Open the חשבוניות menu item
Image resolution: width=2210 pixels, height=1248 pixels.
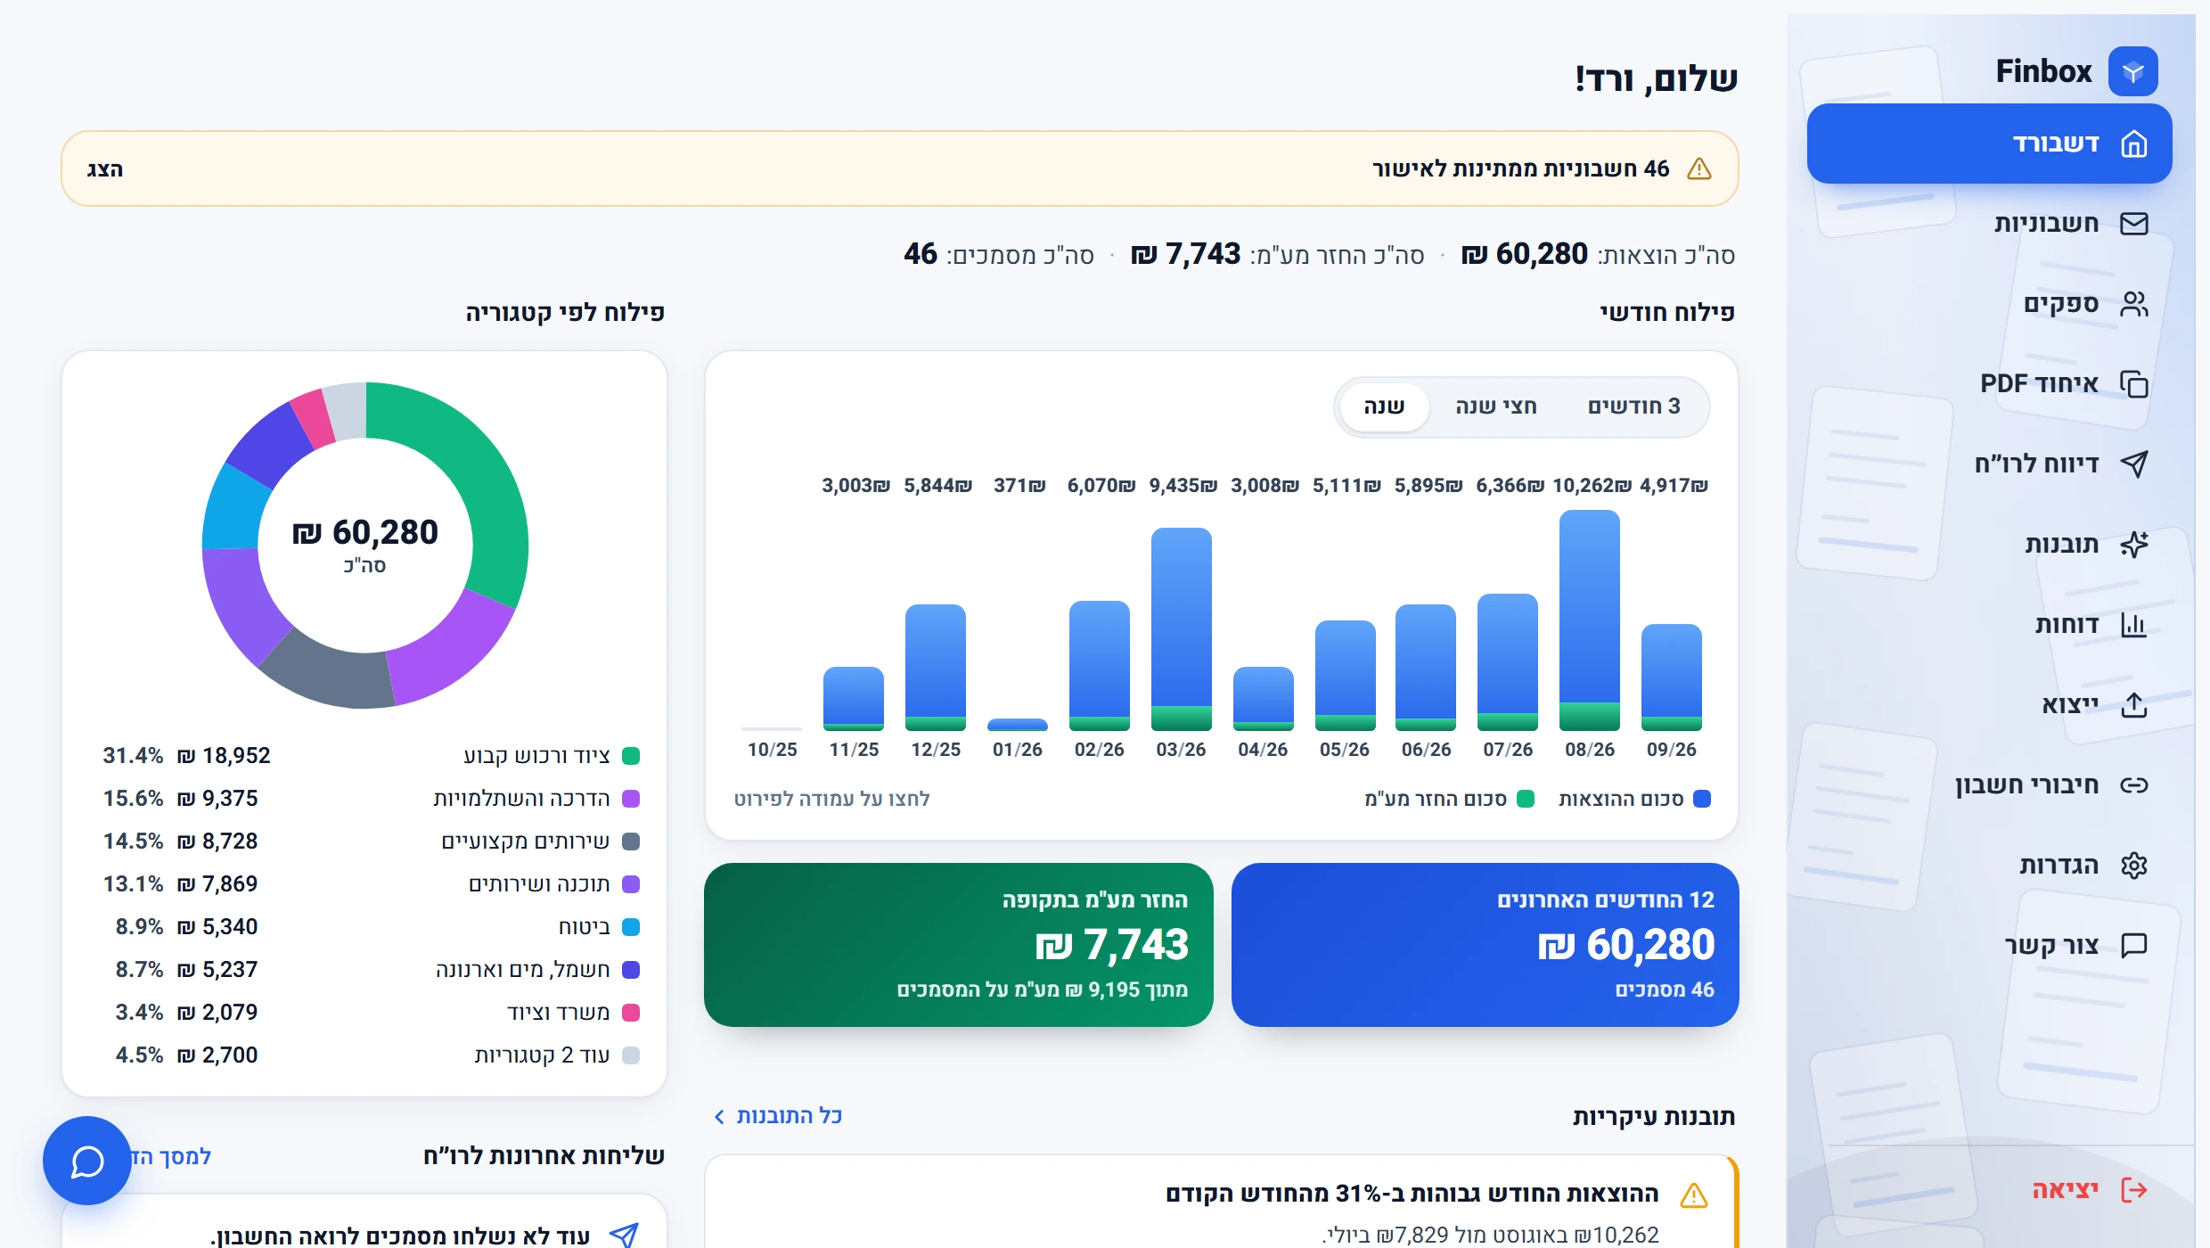pyautogui.click(x=1989, y=224)
